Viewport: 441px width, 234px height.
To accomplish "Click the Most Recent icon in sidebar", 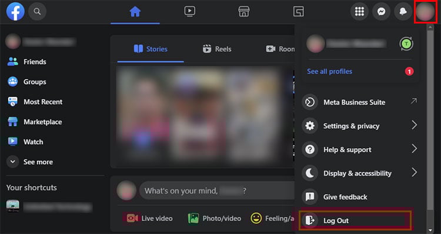I will [x=13, y=102].
